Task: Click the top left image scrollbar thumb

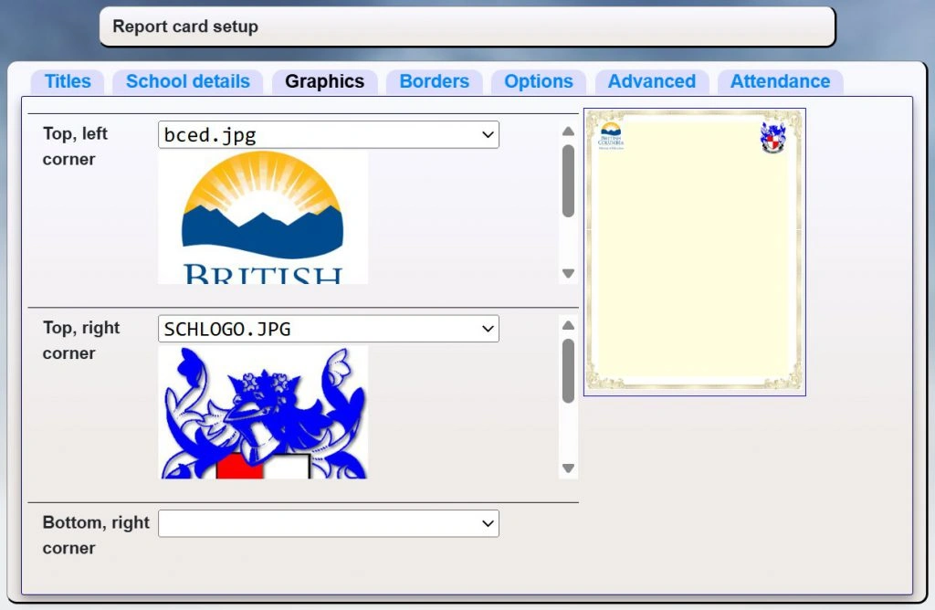Action: click(x=568, y=181)
